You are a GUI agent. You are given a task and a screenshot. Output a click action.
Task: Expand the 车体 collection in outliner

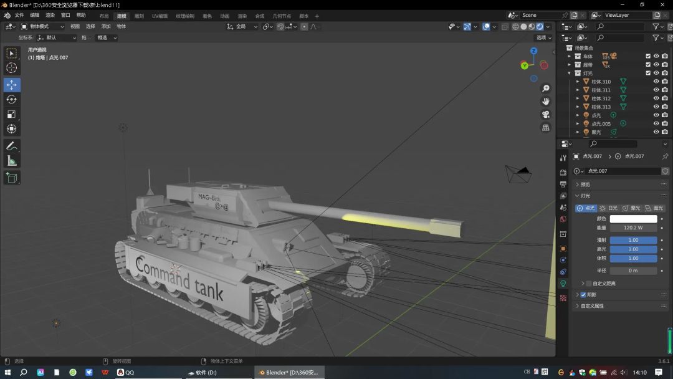pos(570,56)
